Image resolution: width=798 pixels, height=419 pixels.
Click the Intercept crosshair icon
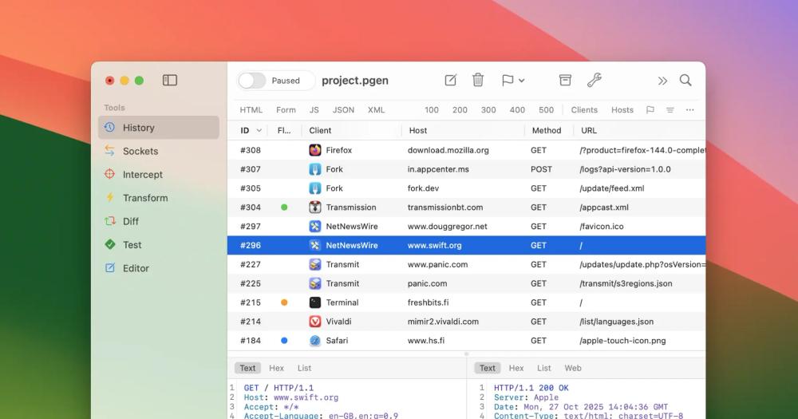click(x=109, y=174)
